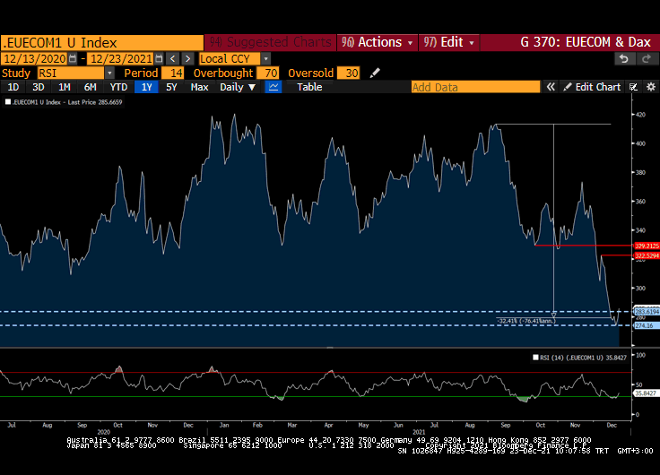This screenshot has width=660, height=475.
Task: Select the line chart type icon
Action: pos(274,87)
